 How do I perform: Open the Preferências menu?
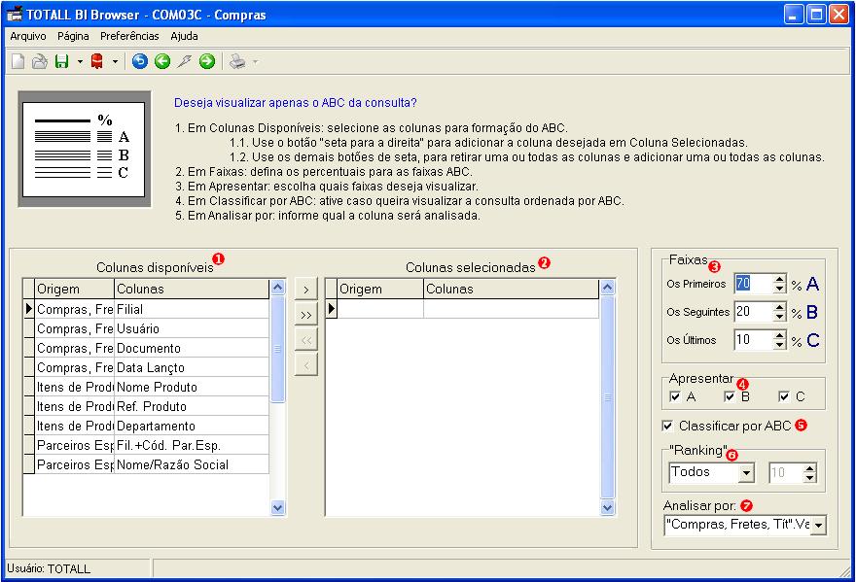129,36
